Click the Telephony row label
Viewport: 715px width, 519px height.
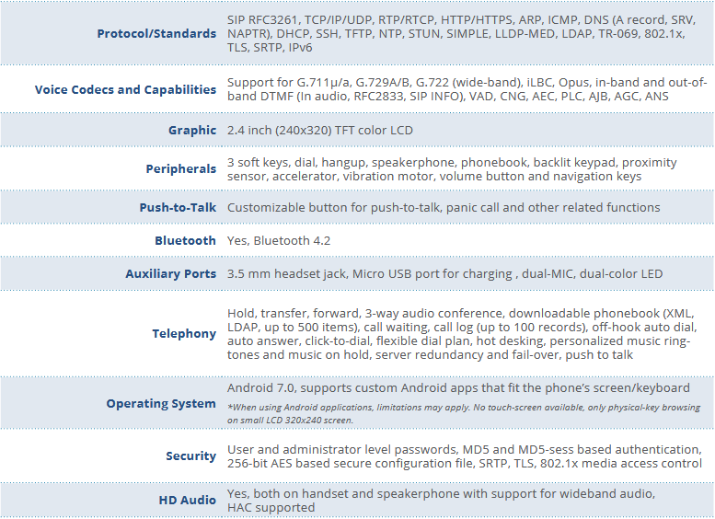(x=184, y=334)
